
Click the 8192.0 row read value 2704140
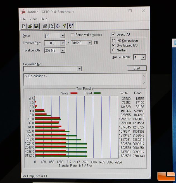[139, 156]
